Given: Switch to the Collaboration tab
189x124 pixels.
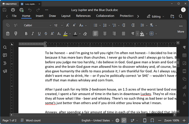Looking at the screenshot, I should tap(105, 16).
